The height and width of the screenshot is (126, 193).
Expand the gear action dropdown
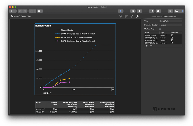click(x=40, y=11)
